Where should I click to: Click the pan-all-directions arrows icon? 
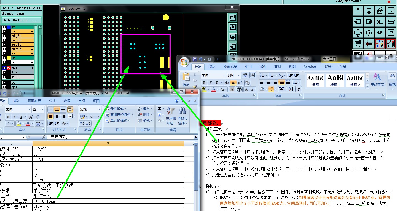(369, 33)
